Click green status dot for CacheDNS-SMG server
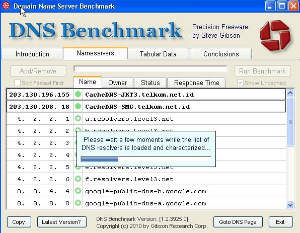 pos(78,106)
